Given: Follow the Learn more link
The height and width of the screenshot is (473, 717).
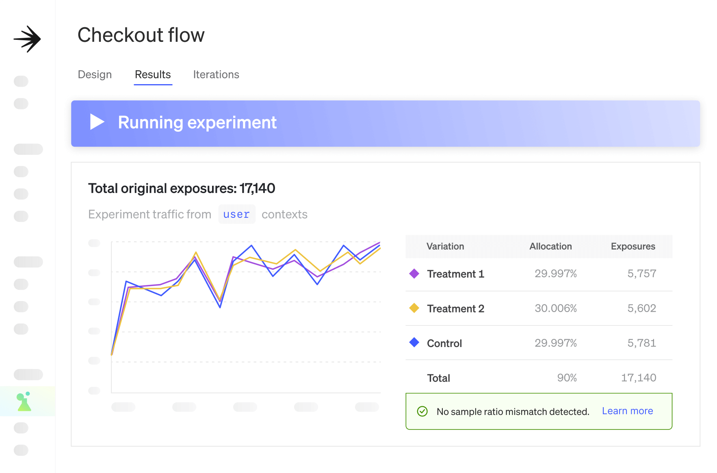Looking at the screenshot, I should (627, 411).
